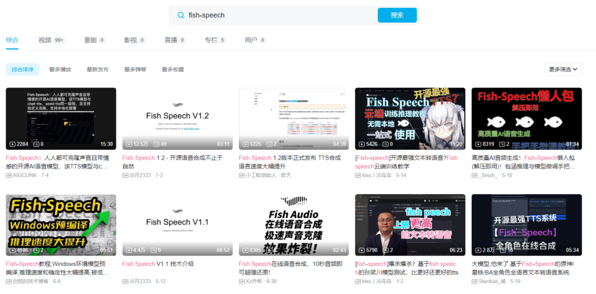This screenshot has width=596, height=294.
Task: Visit uploader Stardust_减 profile
Action: coord(492,281)
